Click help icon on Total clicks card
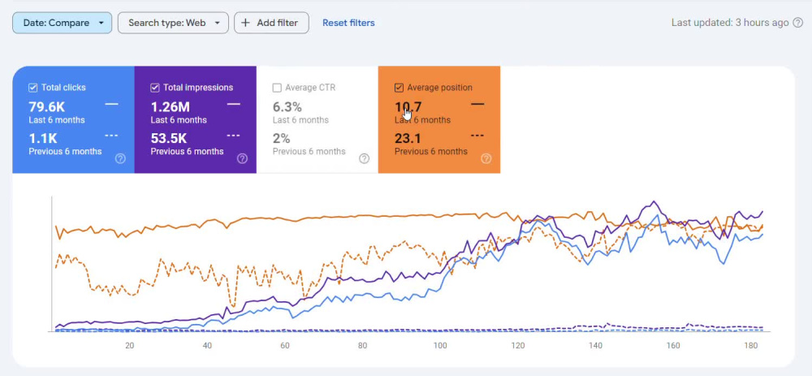This screenshot has width=812, height=376. [x=120, y=158]
